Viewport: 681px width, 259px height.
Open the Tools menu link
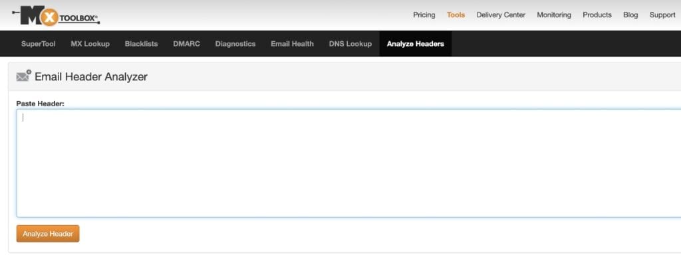[x=456, y=15]
